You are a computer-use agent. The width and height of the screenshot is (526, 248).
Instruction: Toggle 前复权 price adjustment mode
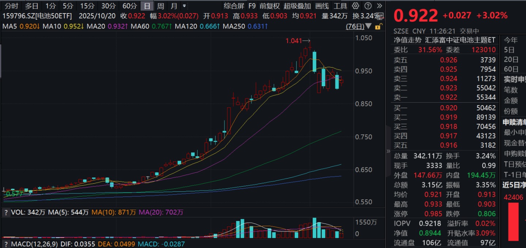pyautogui.click(x=269, y=6)
